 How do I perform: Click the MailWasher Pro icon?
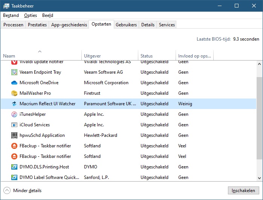pyautogui.click(x=14, y=93)
